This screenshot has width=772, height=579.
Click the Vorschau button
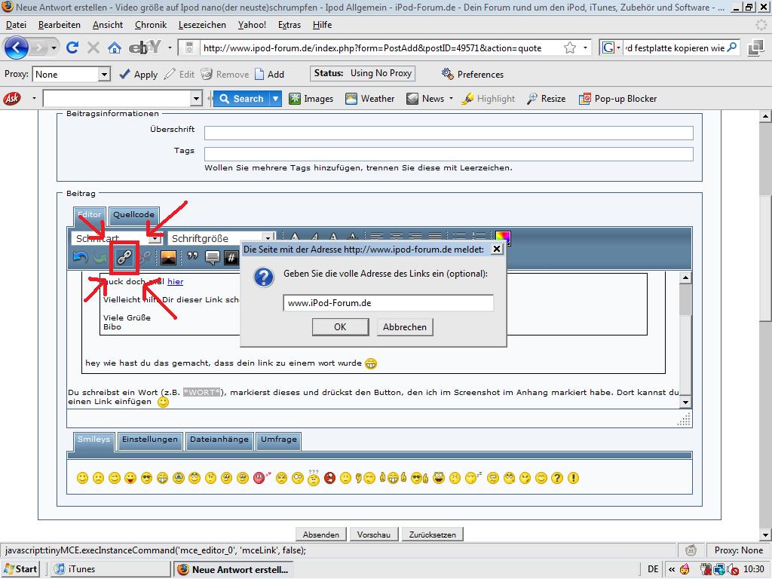pos(374,535)
